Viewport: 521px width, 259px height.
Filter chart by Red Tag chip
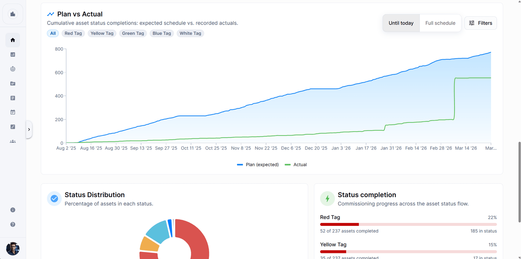[x=73, y=33]
